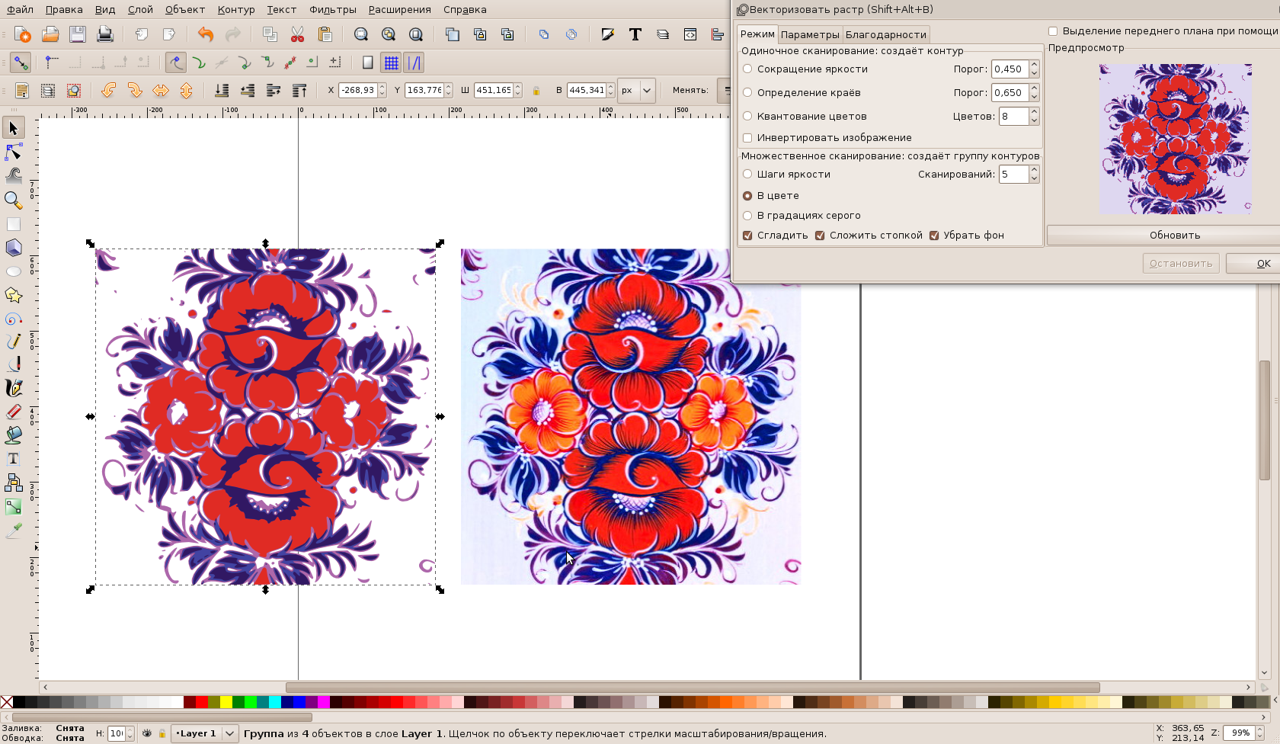The width and height of the screenshot is (1280, 744).
Task: Click the 'Обновить' preview button
Action: point(1175,236)
